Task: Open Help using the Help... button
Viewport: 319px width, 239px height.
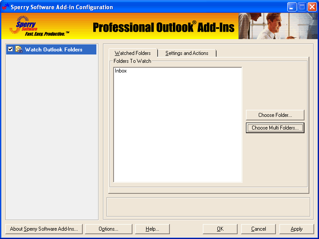Action: [152, 229]
